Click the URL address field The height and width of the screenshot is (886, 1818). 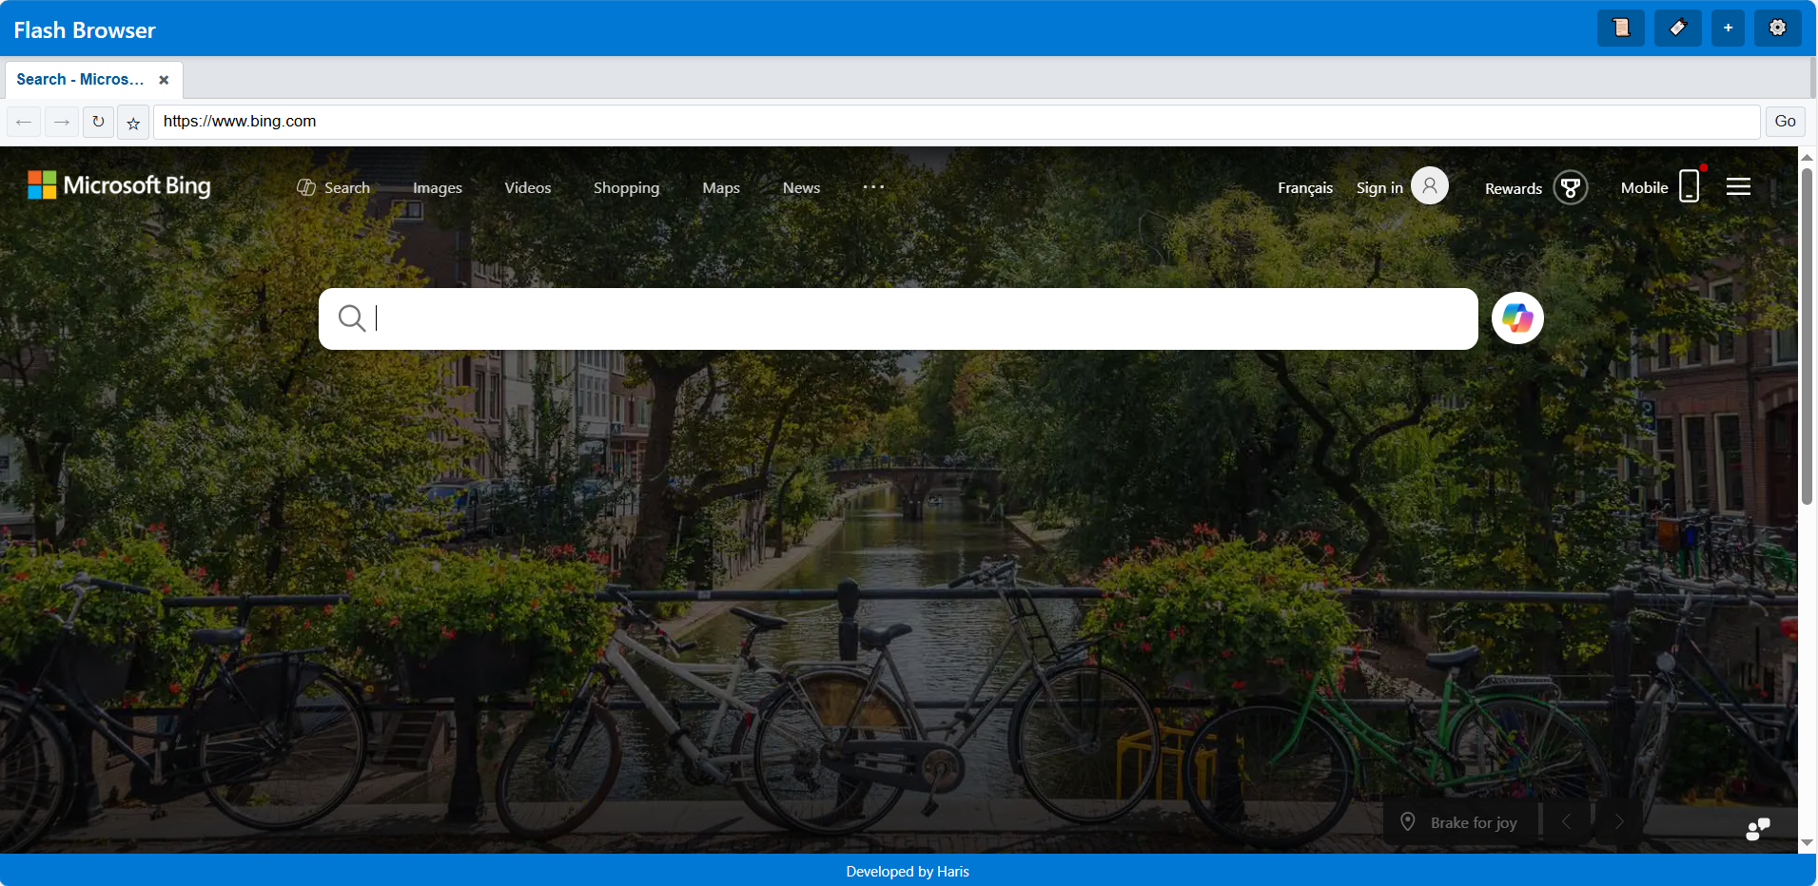(x=956, y=122)
